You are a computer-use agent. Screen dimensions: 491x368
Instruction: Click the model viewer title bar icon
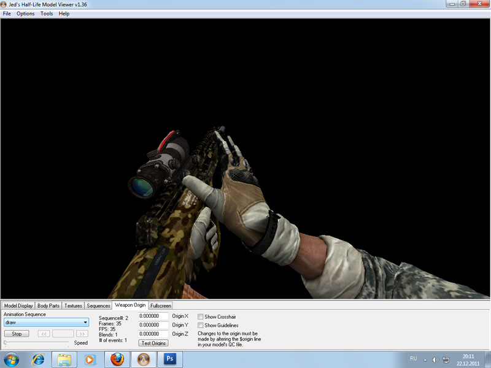point(4,5)
